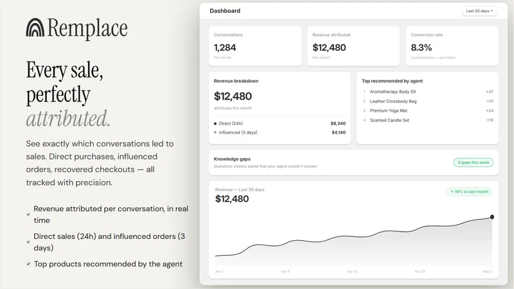Select Premium Yoga Mat row
The height and width of the screenshot is (289, 514).
pyautogui.click(x=428, y=110)
